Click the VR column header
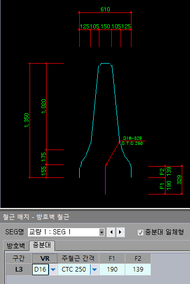The width and height of the screenshot is (190, 284). click(x=45, y=259)
